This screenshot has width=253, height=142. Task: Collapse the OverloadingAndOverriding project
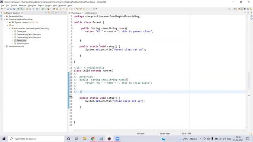tap(4, 19)
